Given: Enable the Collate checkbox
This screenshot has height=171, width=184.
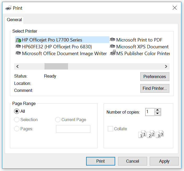Looking at the screenshot, I should coord(110,129).
